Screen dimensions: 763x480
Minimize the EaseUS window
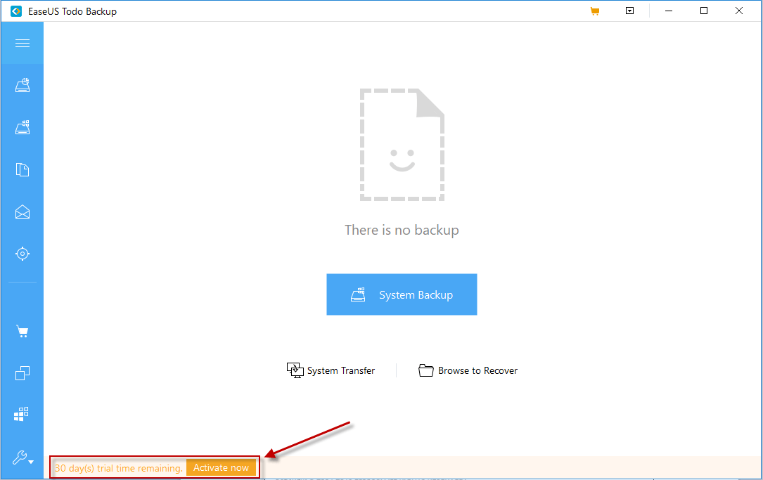pyautogui.click(x=669, y=11)
